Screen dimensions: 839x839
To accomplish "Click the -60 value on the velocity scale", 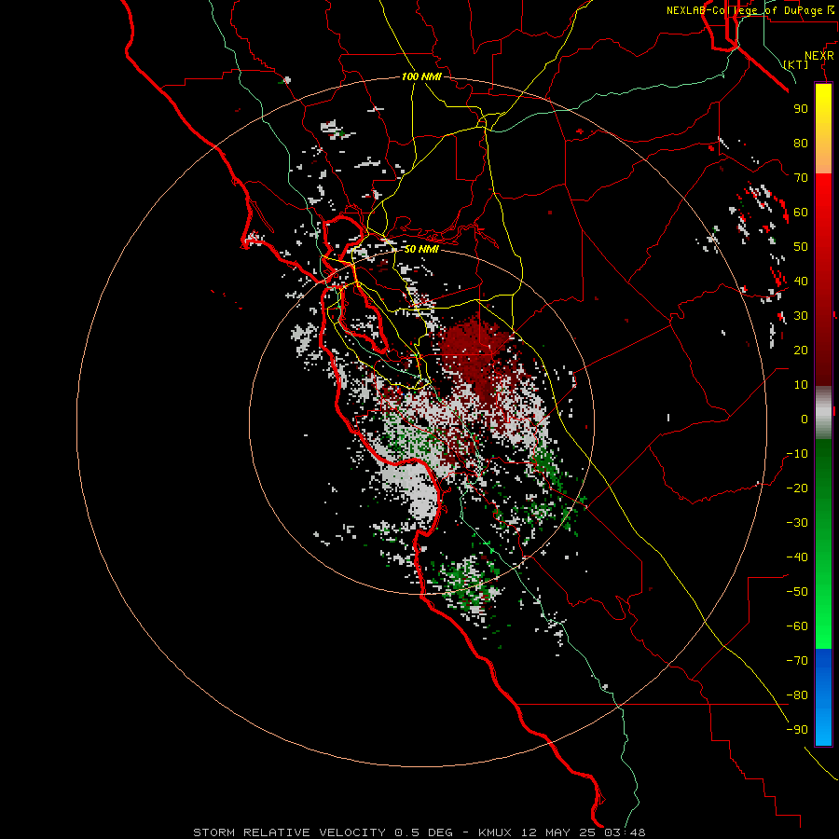I will point(797,626).
